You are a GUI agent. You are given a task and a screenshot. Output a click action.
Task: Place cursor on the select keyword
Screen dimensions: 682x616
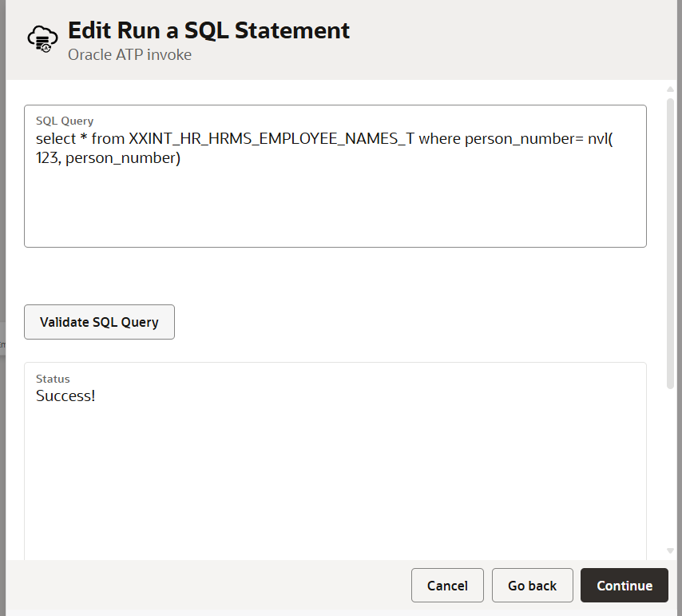click(56, 139)
